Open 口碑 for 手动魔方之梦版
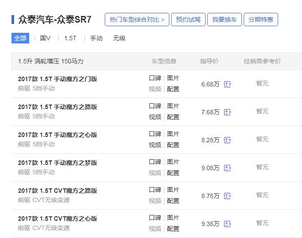The image size is (302, 238). click(155, 162)
